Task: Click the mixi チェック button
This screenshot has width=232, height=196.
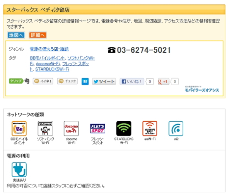Action: pos(67,81)
